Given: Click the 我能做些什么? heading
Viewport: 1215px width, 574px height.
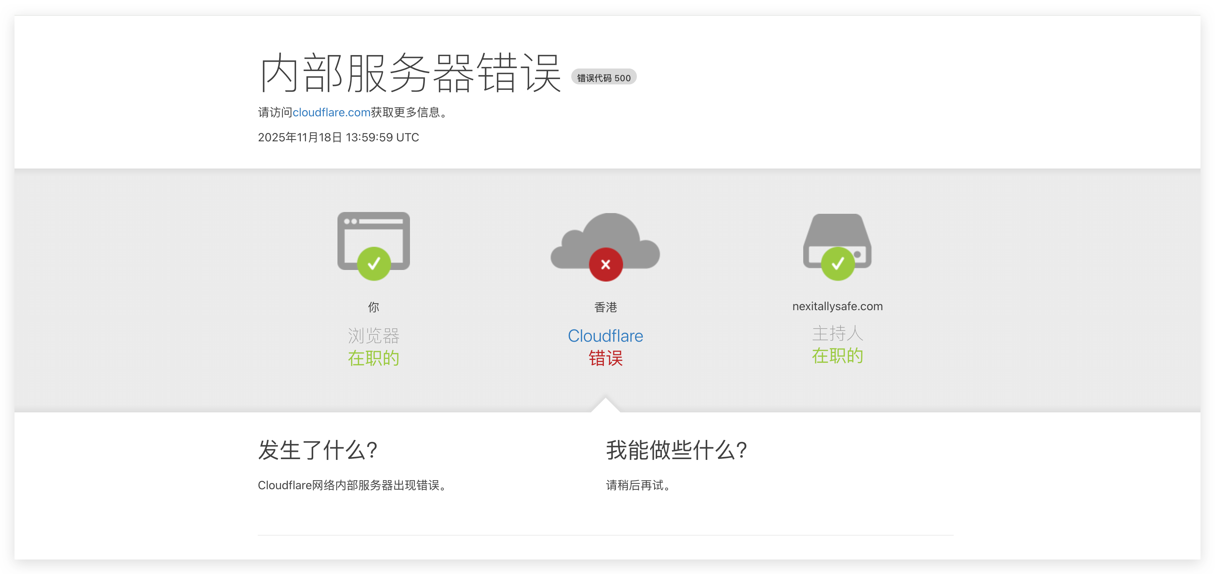Looking at the screenshot, I should click(x=676, y=450).
